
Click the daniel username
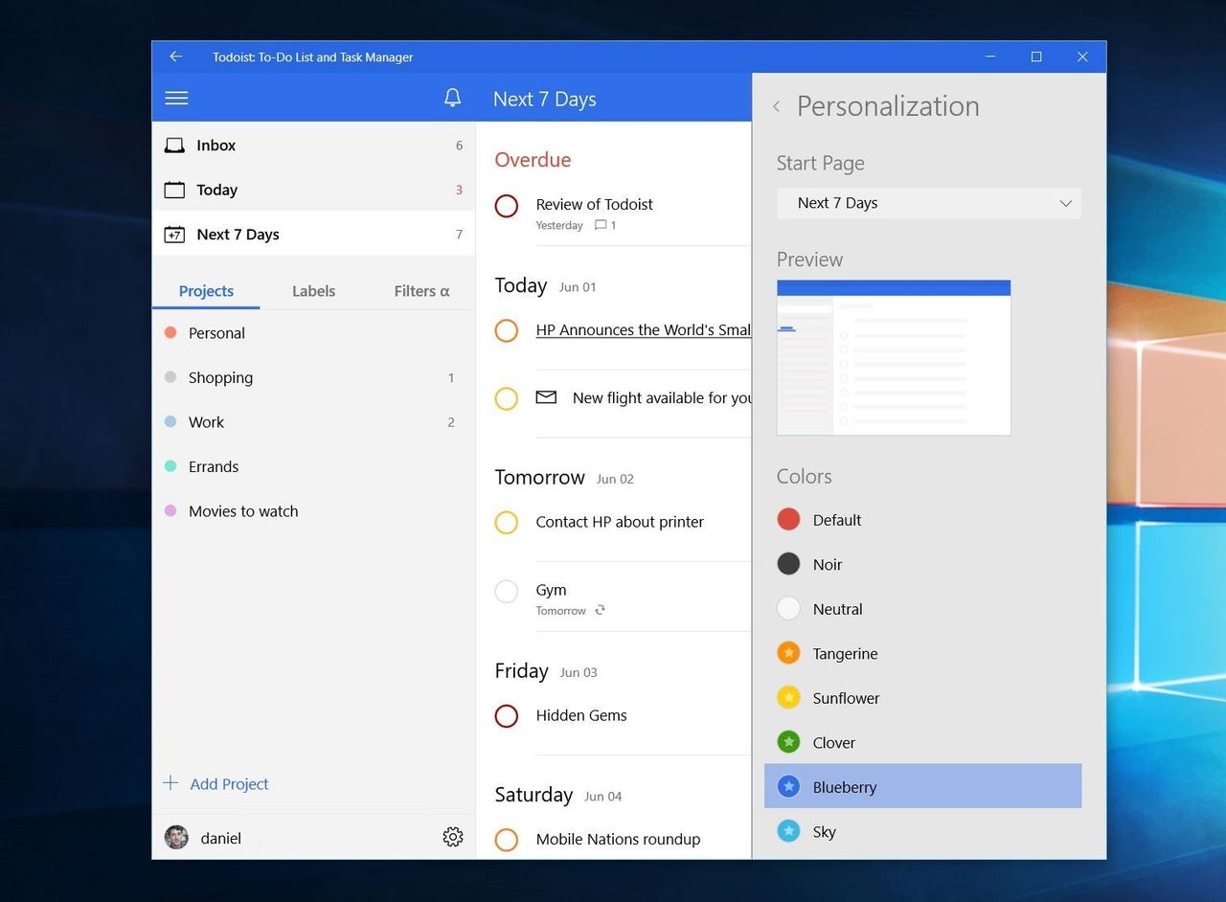click(221, 838)
